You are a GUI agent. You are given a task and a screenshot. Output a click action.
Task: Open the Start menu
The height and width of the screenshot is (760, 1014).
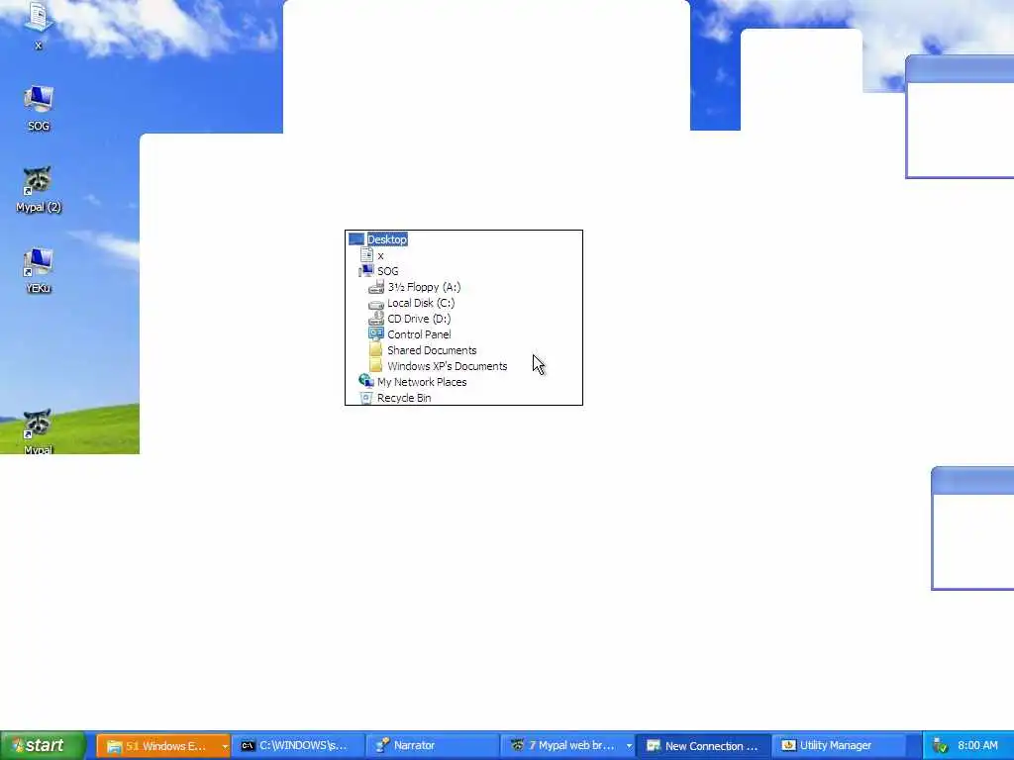click(x=43, y=745)
